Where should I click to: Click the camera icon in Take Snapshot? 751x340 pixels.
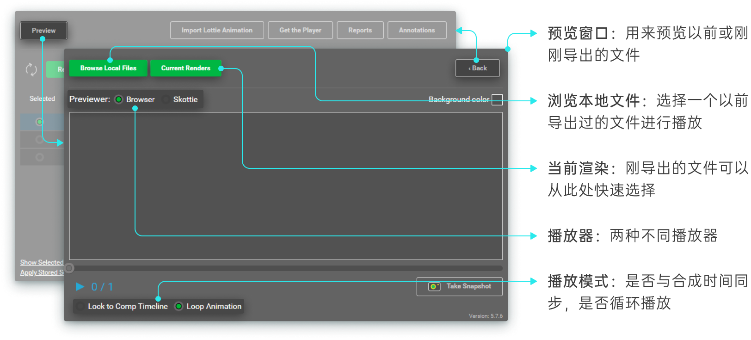pos(434,286)
